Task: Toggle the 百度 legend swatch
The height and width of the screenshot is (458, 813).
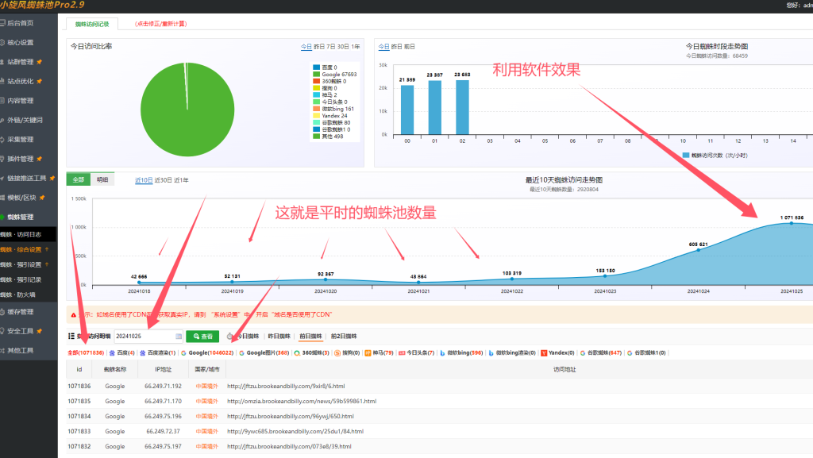Action: pos(316,67)
